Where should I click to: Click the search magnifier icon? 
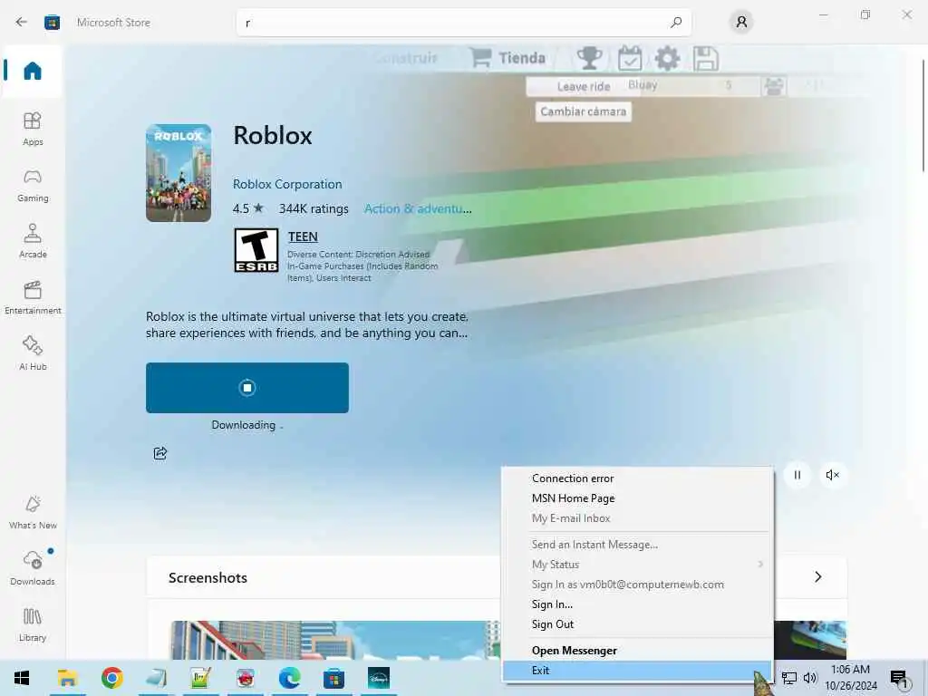[676, 23]
